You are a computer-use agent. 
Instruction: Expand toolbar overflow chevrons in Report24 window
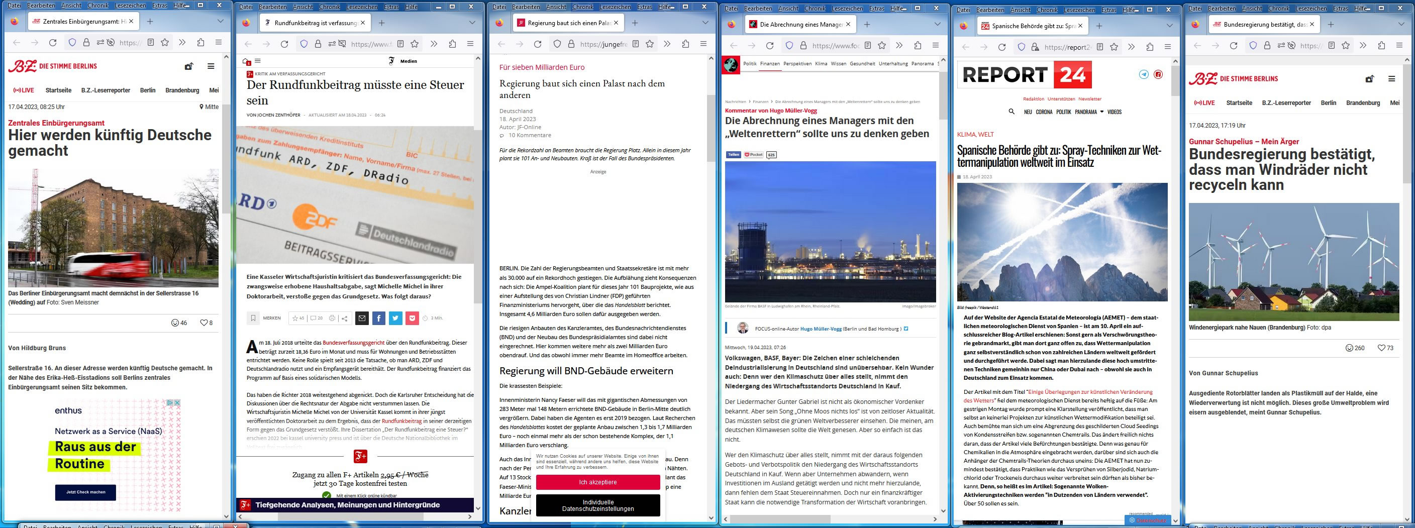[x=1131, y=47]
